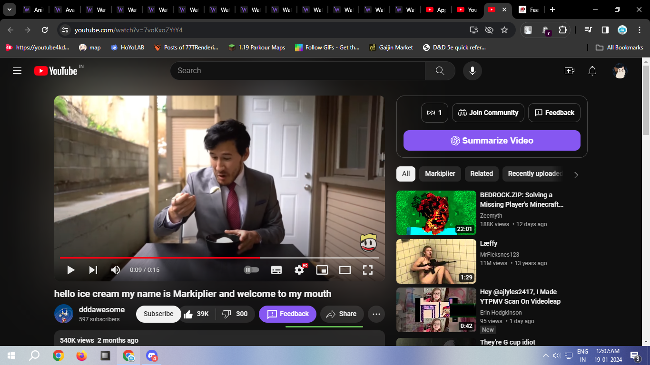Toggle theater mode

(x=345, y=270)
